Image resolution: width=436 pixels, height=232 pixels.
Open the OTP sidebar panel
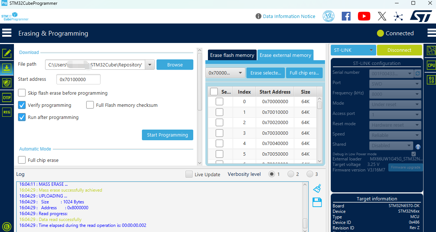(x=7, y=98)
